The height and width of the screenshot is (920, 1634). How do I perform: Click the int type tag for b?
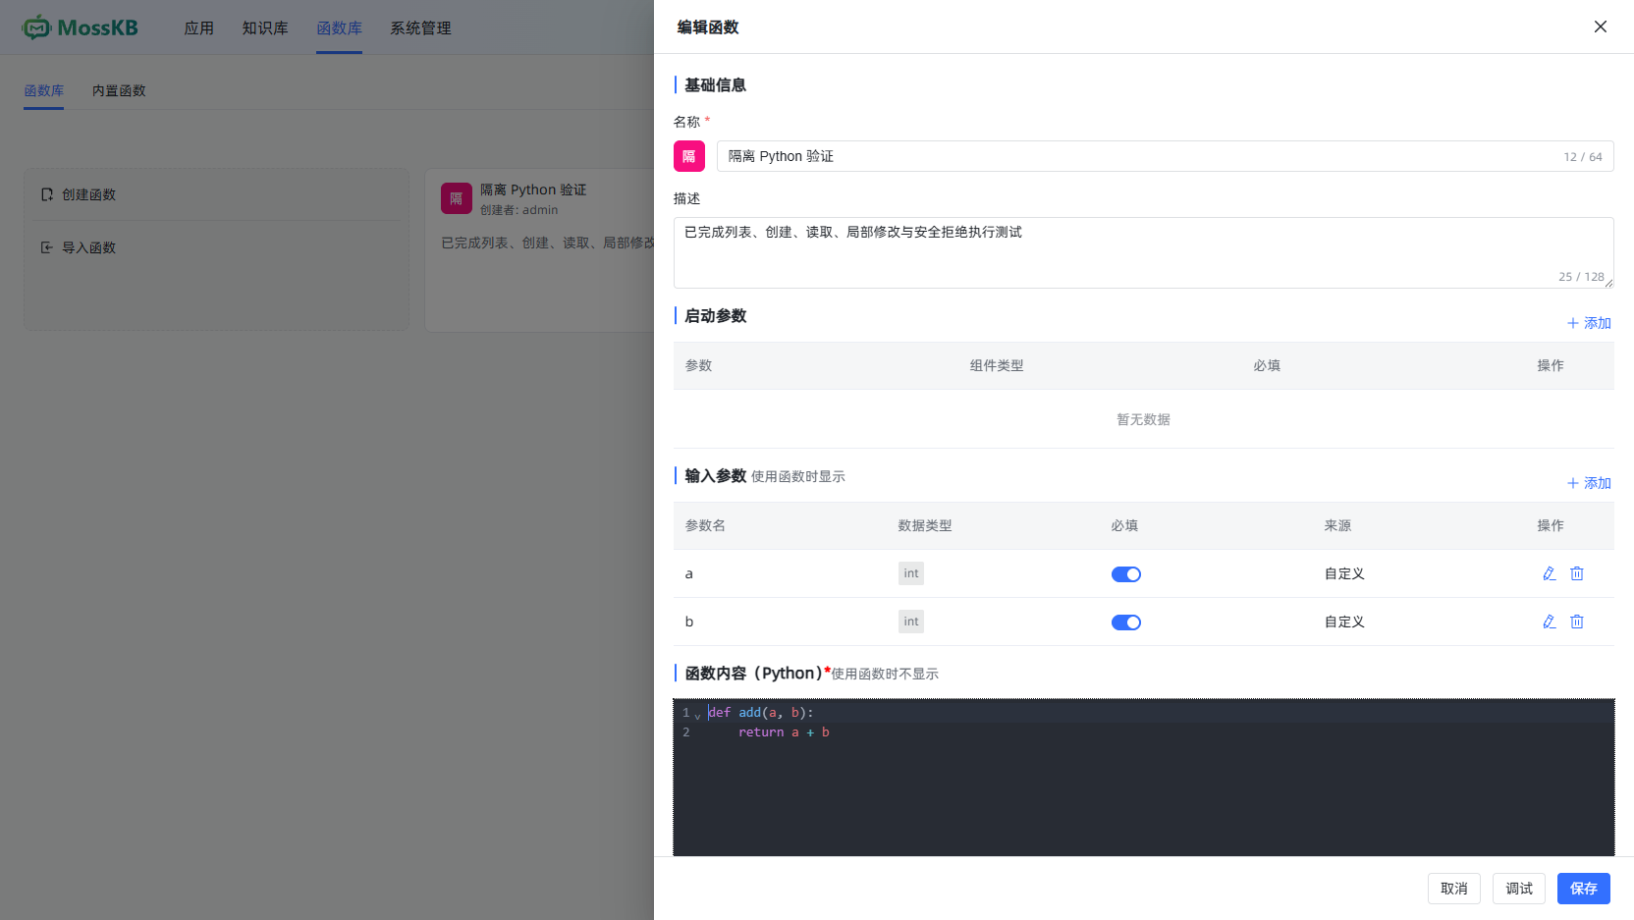[x=911, y=622]
